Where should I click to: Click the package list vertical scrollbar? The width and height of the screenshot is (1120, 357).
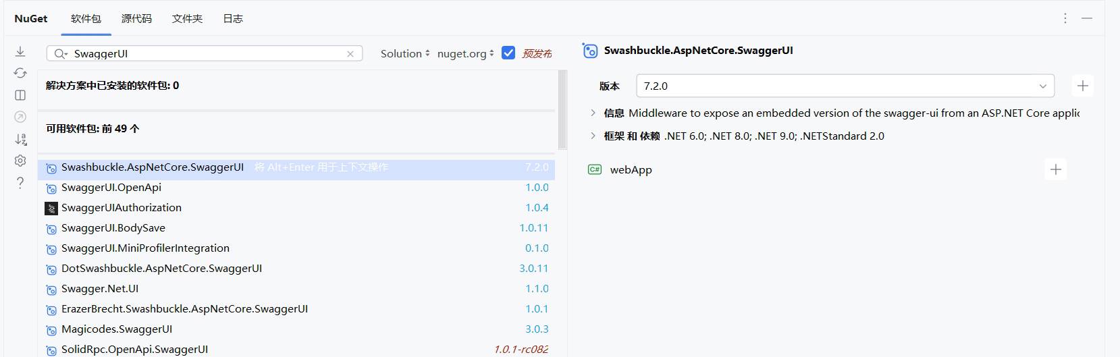coord(562,110)
